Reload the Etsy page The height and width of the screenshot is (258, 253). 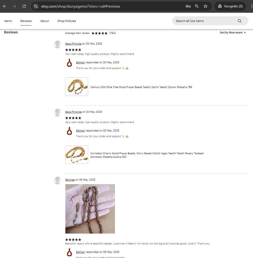tap(24, 6)
